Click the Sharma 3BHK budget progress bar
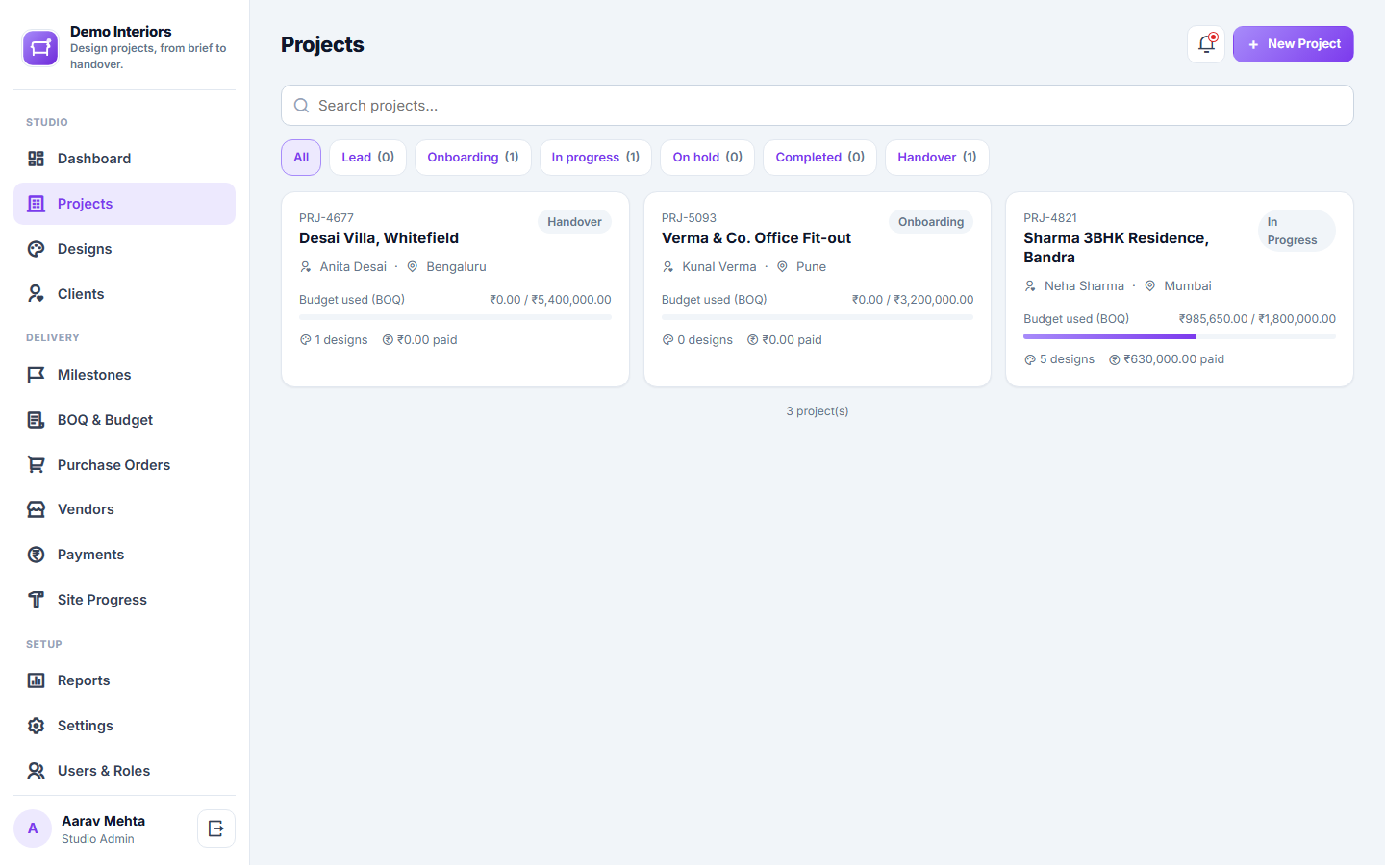Screen dimensions: 1385x865 pos(1179,336)
